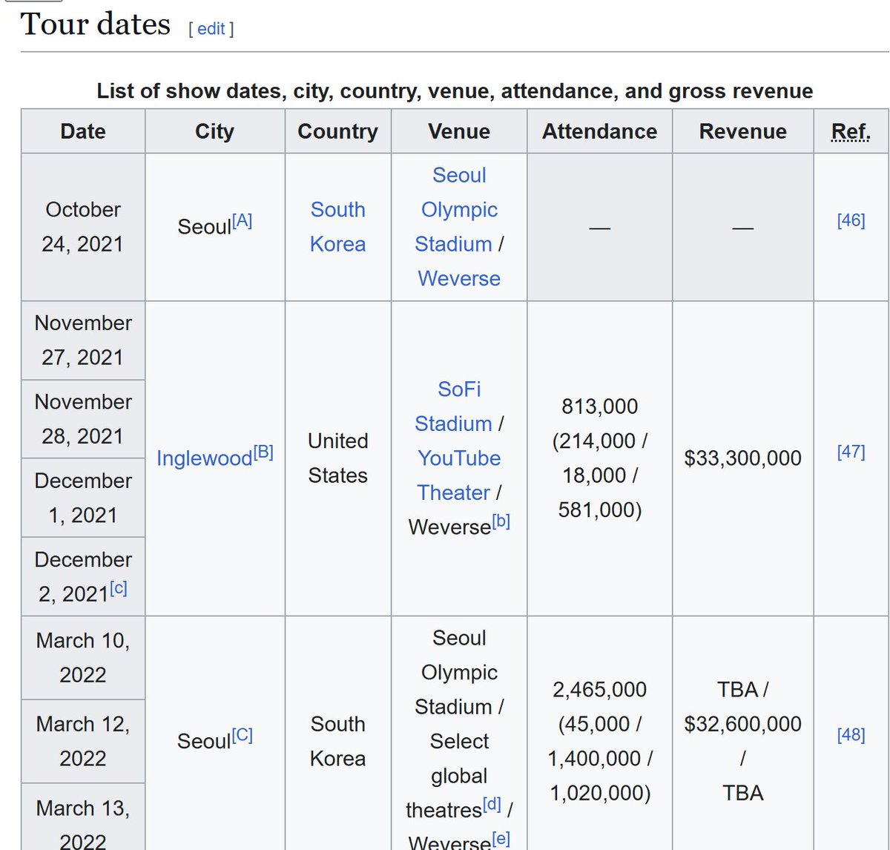Open the edit link for Tour dates section
This screenshot has height=850, width=890.
(210, 29)
